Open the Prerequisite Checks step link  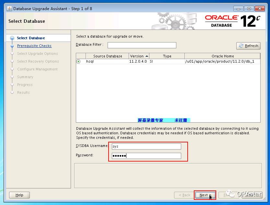click(x=34, y=46)
